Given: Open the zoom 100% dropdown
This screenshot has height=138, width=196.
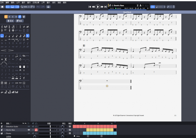Looking at the screenshot, I should coord(25,7).
